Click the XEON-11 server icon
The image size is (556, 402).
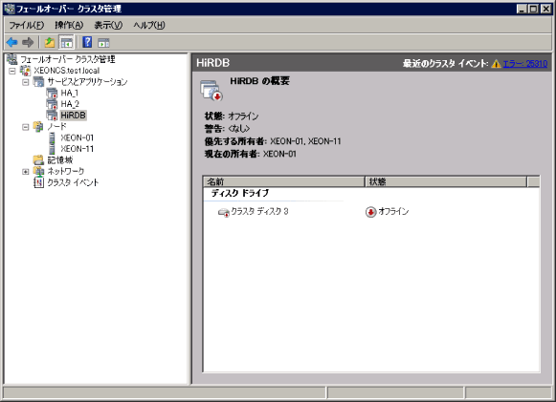click(x=52, y=149)
